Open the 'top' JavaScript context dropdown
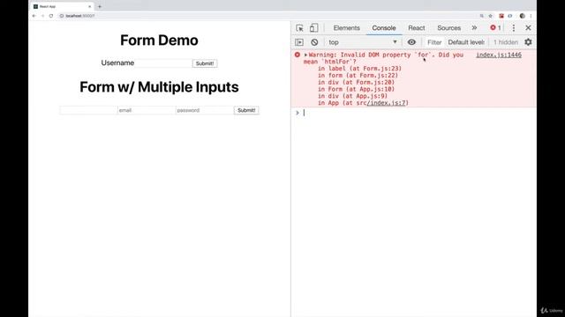The width and height of the screenshot is (565, 317). pyautogui.click(x=363, y=42)
